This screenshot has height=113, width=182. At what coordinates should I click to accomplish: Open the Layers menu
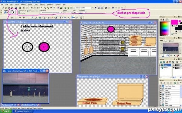point(36,5)
